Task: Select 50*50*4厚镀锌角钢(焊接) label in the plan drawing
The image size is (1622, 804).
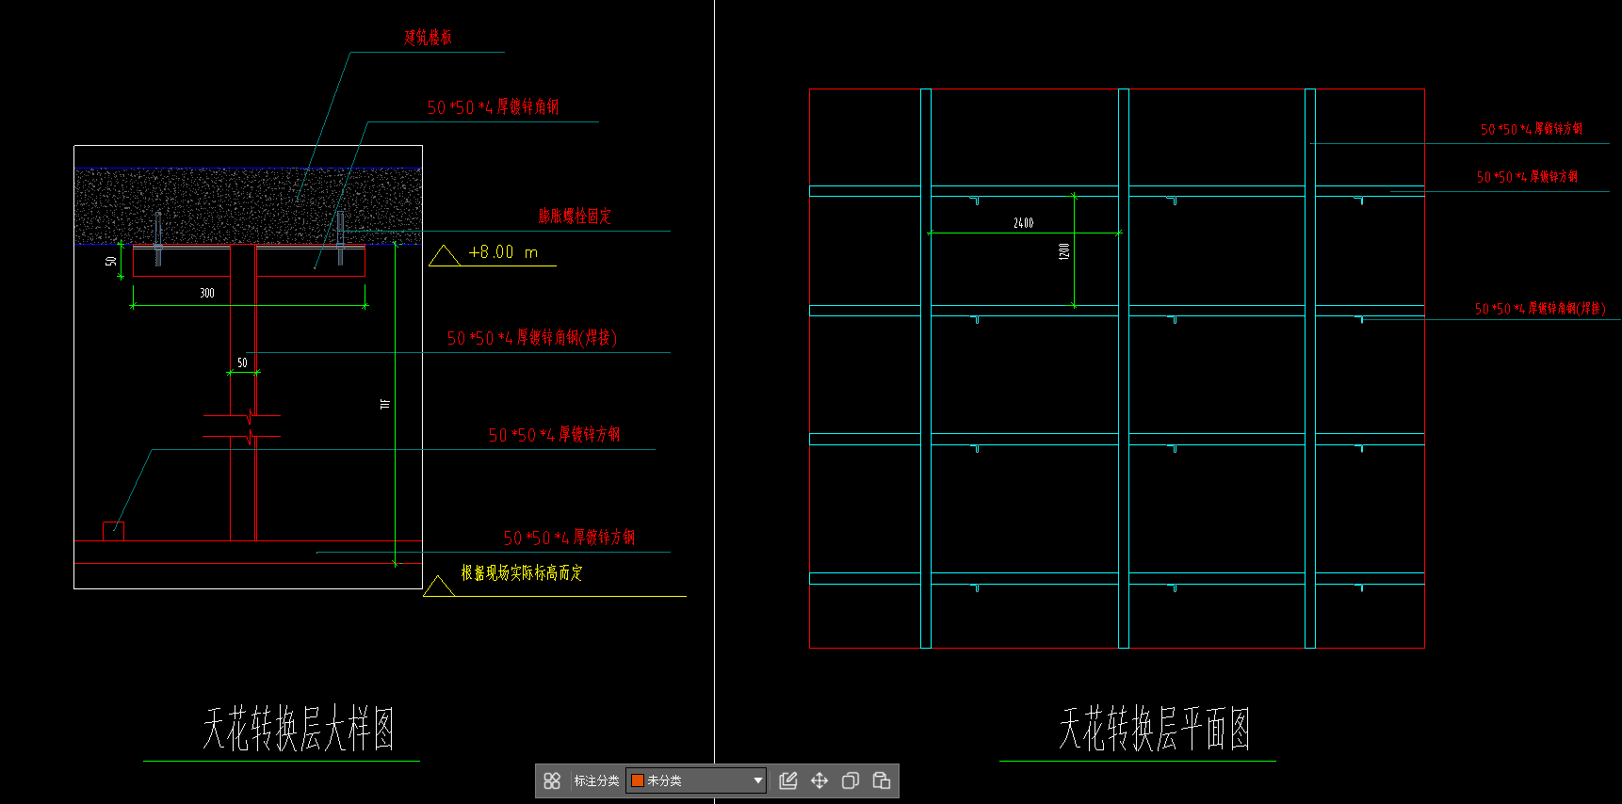Action: pos(1540,309)
